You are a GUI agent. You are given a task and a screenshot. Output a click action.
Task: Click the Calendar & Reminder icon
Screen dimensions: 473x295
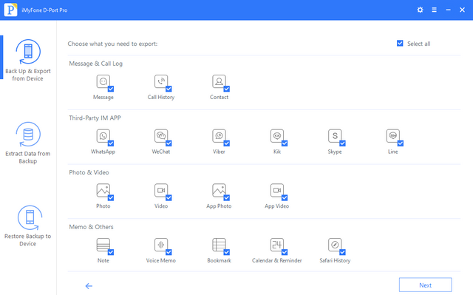pyautogui.click(x=277, y=245)
